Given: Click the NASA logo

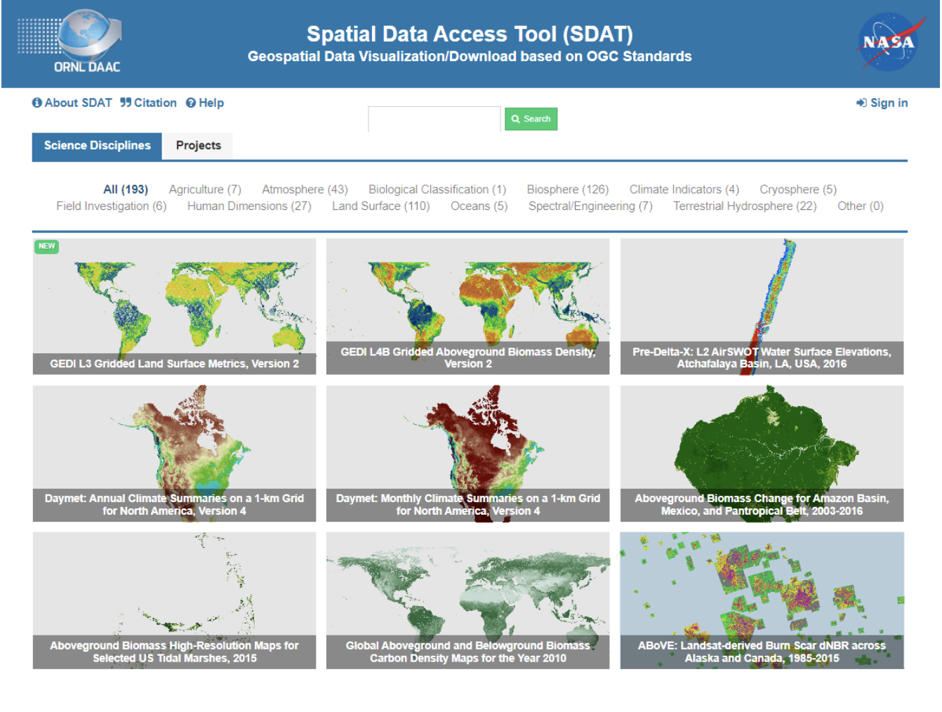Looking at the screenshot, I should click(x=889, y=42).
